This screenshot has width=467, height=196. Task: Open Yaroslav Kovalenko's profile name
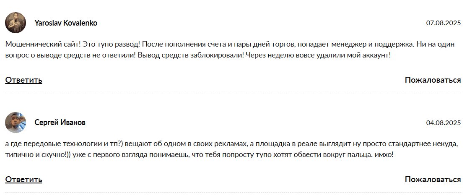pos(66,23)
